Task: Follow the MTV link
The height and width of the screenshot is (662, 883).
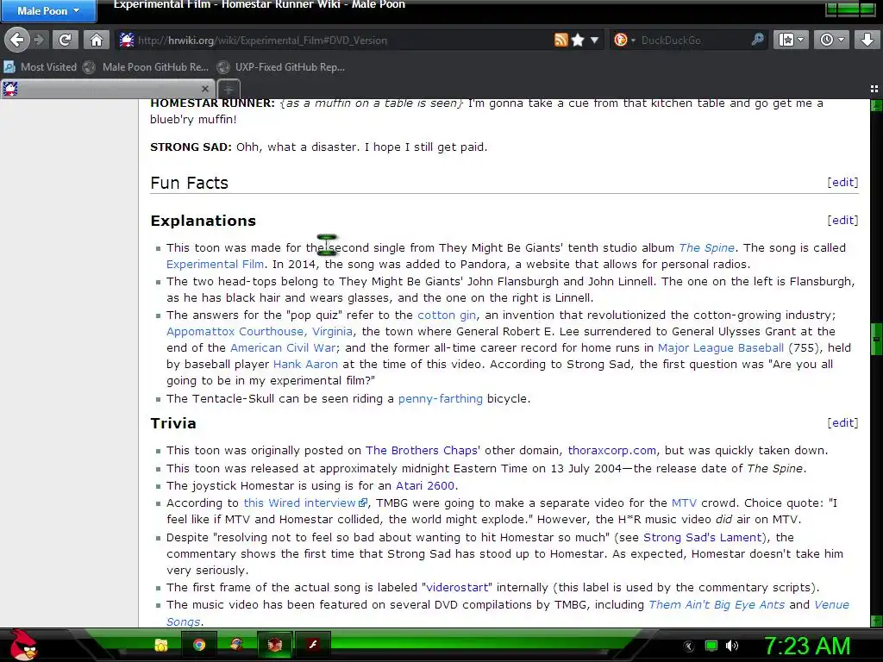Action: coord(684,503)
